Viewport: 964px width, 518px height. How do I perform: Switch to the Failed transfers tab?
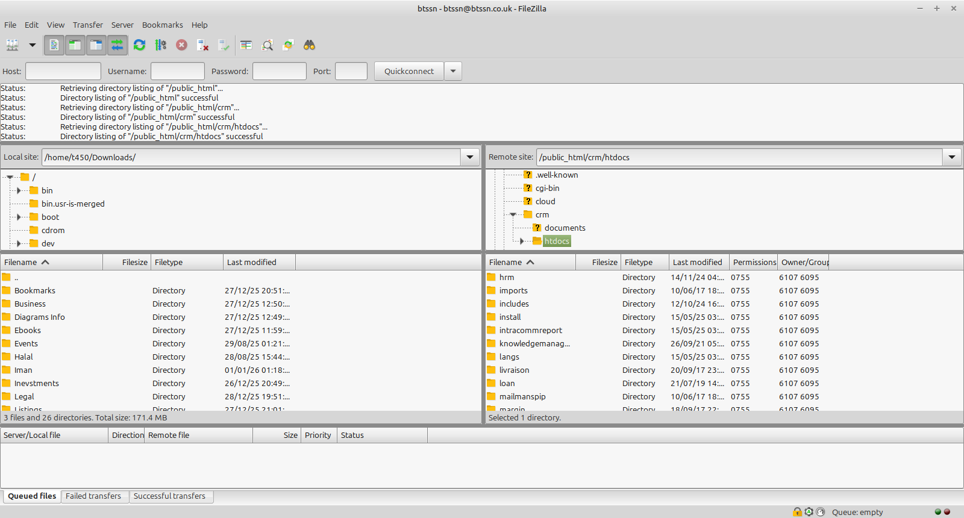pos(93,496)
